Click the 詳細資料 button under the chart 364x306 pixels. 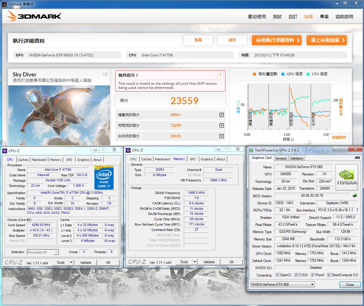pos(339,138)
